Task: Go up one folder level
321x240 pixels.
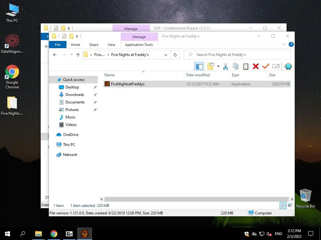Action: [x=78, y=55]
